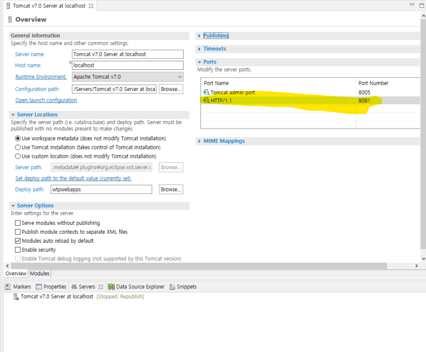The width and height of the screenshot is (426, 352).
Task: Open the Runtime Environment link
Action: 41,77
